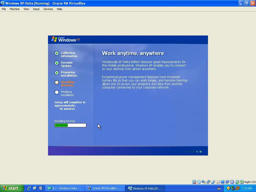Click the keyboard icon on the taskbar

pos(219,188)
